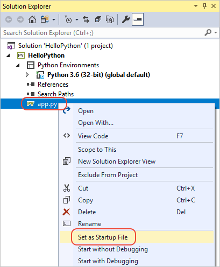Select the Python Environments item
The width and height of the screenshot is (220, 267).
(68, 65)
